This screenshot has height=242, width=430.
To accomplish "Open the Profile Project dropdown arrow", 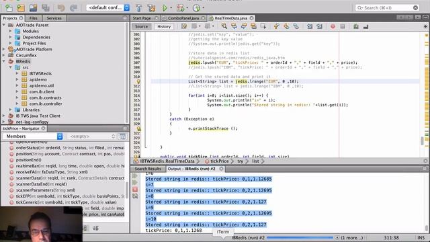I will (x=203, y=7).
